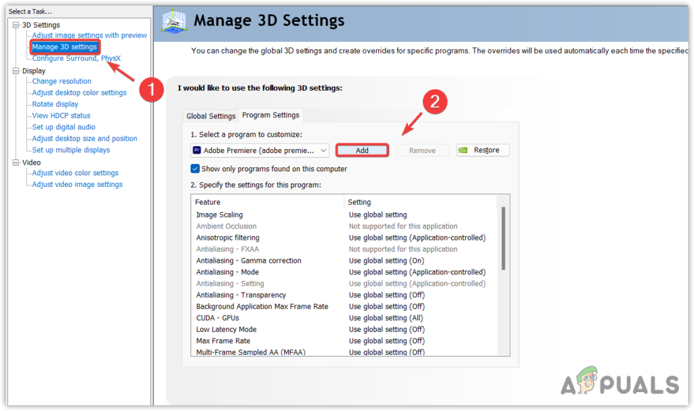
Task: Select the Anisotropic filtering feature row
Action: click(x=344, y=238)
